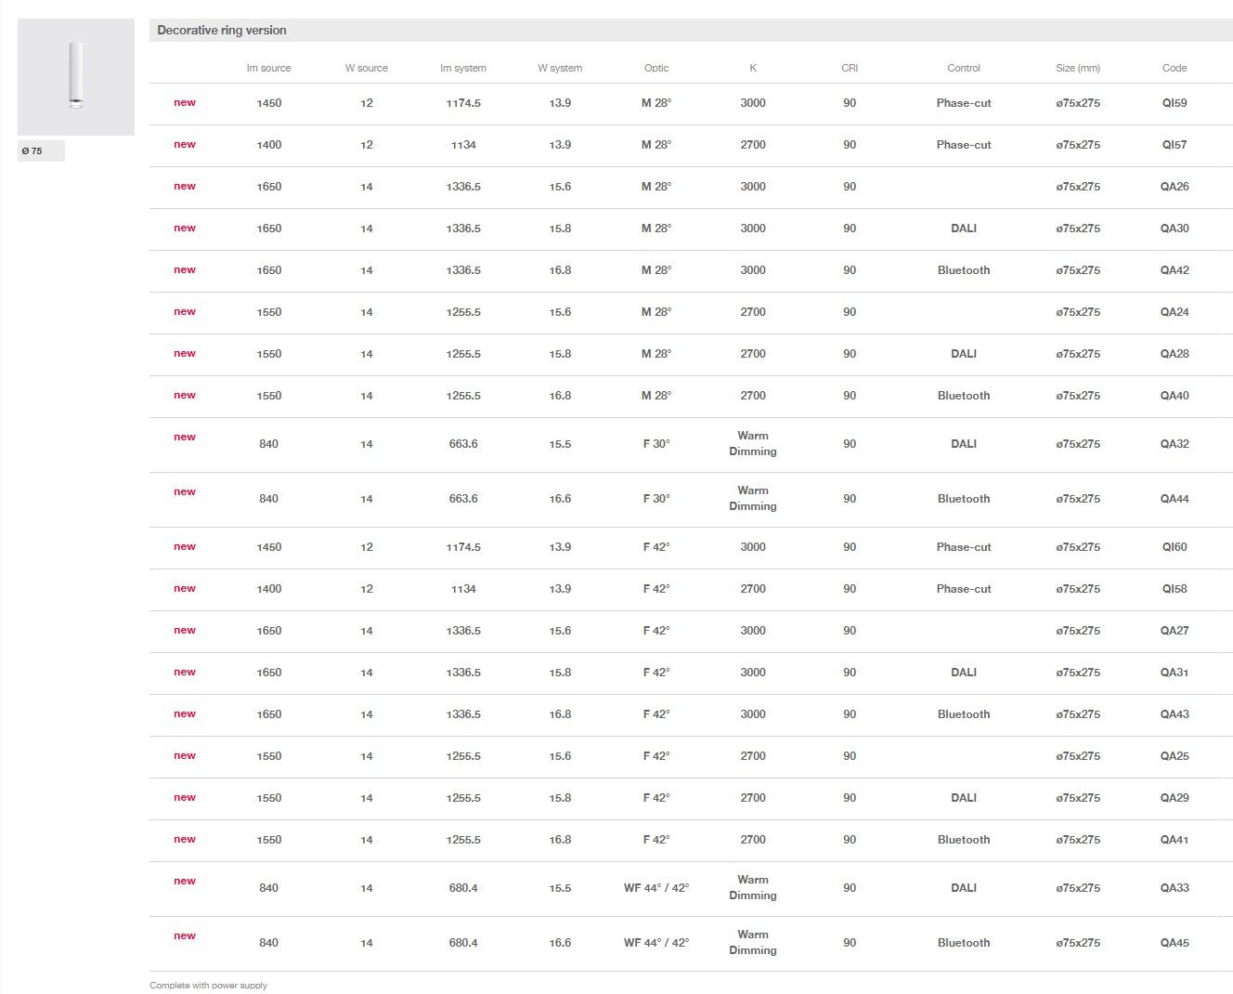Select product code QA42 with Bluetooth control
1233x994 pixels.
coord(1174,270)
